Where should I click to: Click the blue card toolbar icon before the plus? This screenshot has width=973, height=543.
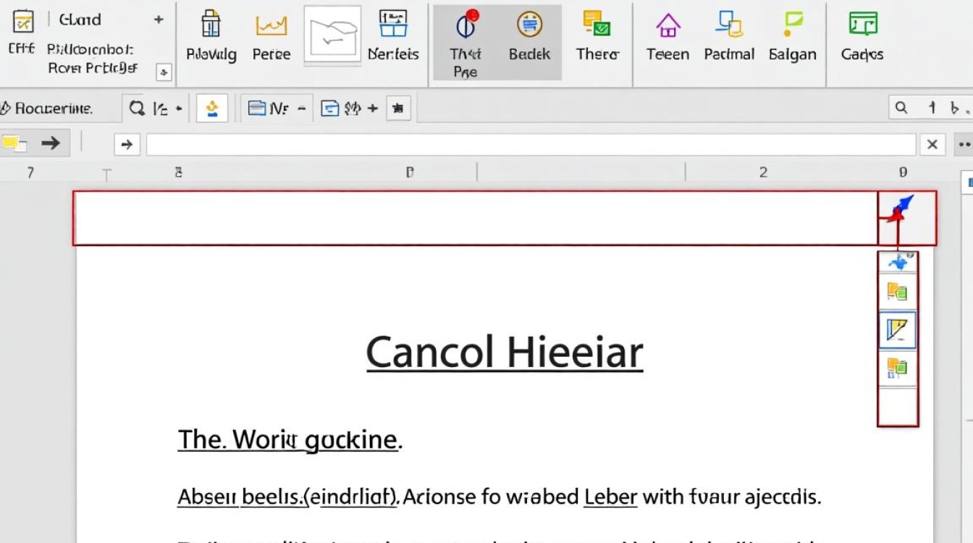tap(330, 109)
